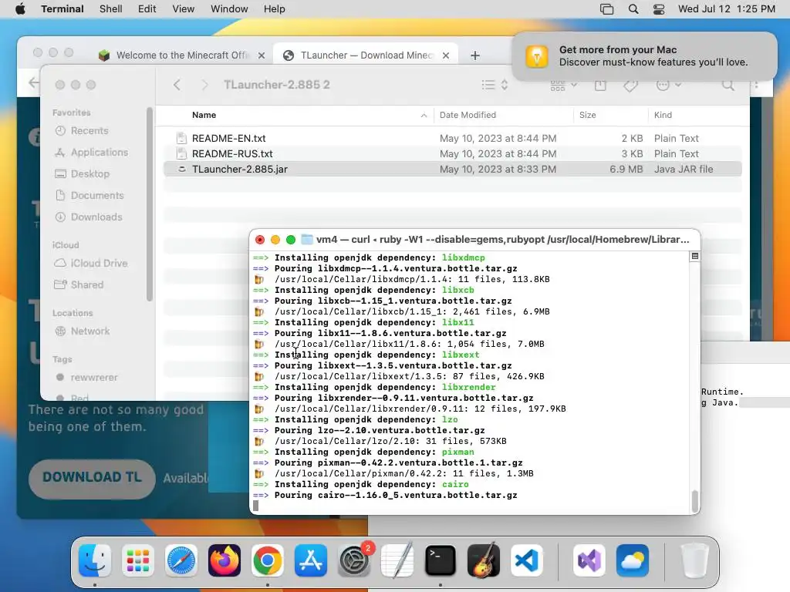
Task: Click the Apple menu icon
Action: click(x=20, y=9)
